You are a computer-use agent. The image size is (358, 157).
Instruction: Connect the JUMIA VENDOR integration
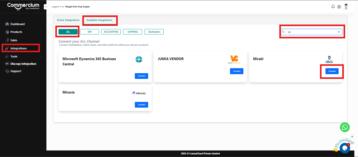tap(237, 71)
